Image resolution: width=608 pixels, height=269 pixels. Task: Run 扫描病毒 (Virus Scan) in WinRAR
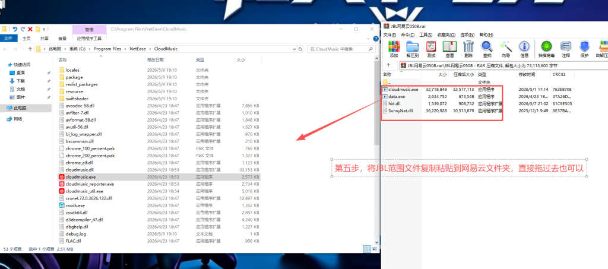coord(546,49)
